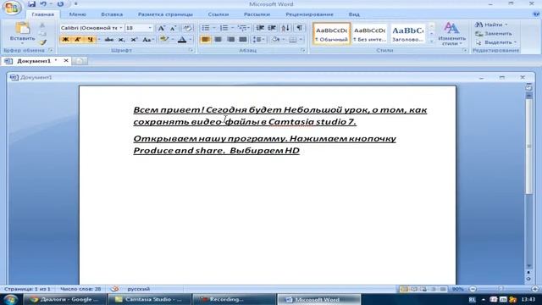
Task: Apply the font color (A) swatch
Action: [182, 40]
